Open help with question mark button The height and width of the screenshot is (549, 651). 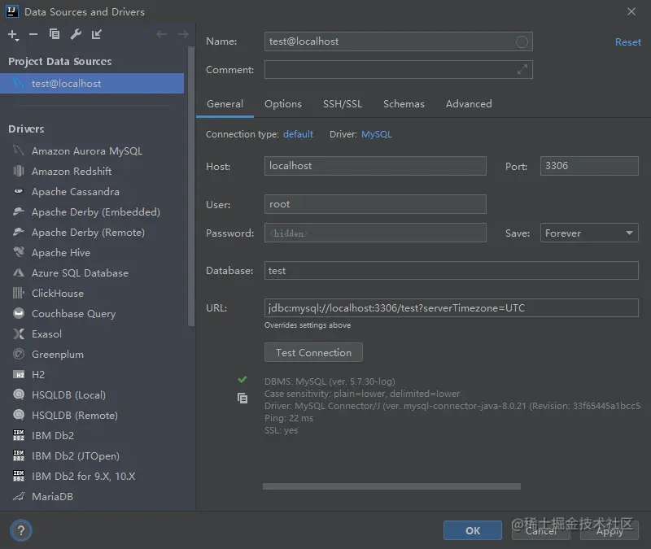point(21,530)
